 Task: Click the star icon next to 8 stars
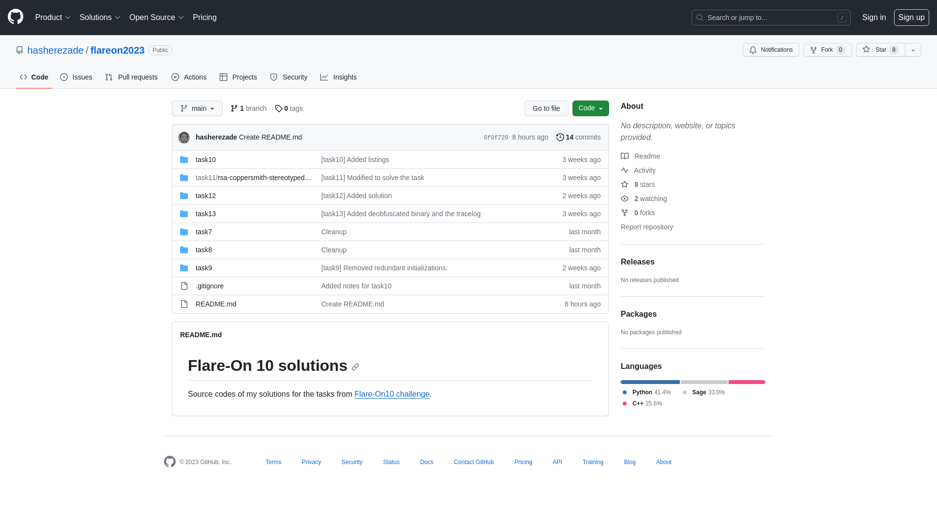(625, 184)
